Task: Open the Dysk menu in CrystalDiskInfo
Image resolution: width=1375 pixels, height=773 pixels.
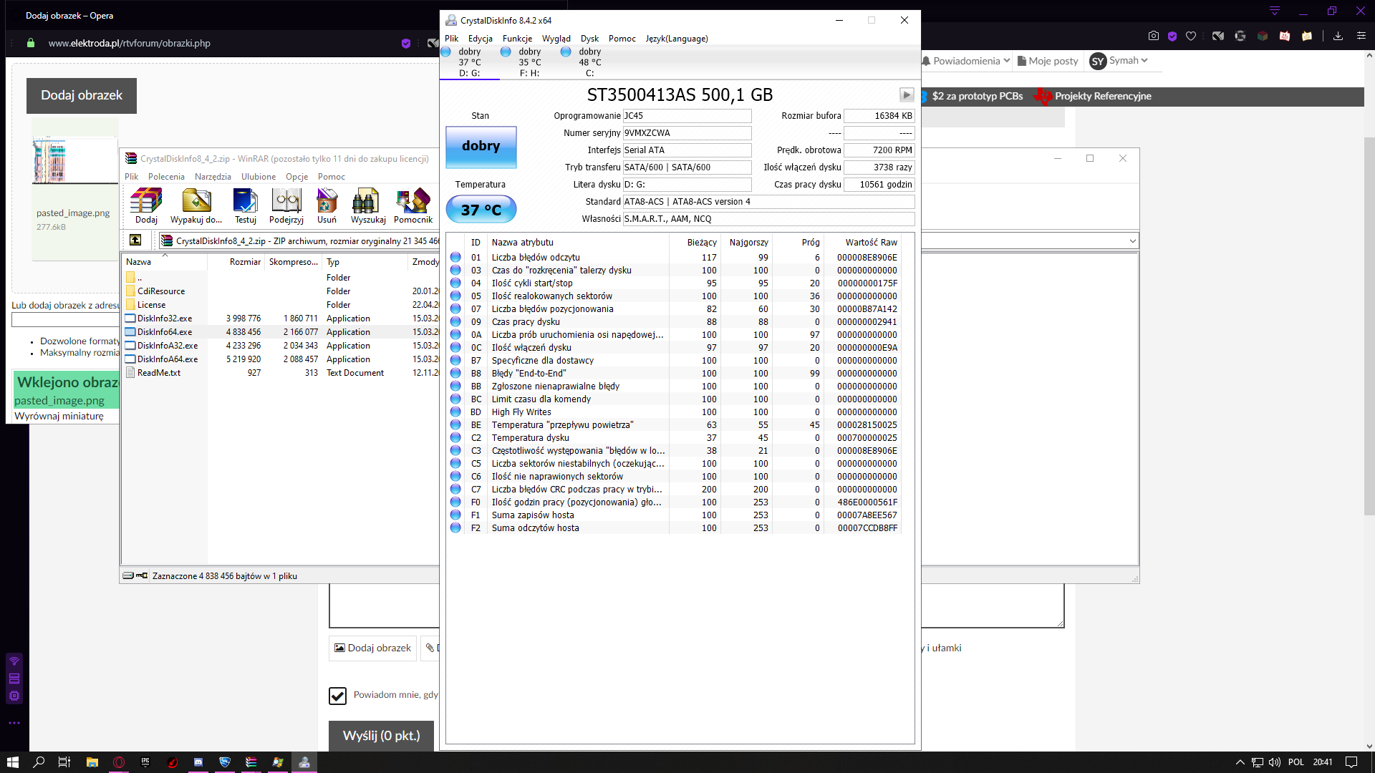Action: pos(589,39)
